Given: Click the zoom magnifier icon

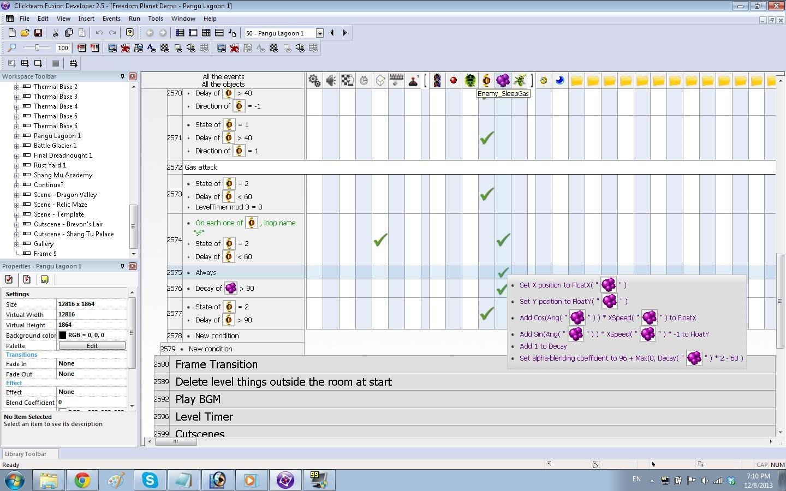Looking at the screenshot, I should pyautogui.click(x=11, y=48).
